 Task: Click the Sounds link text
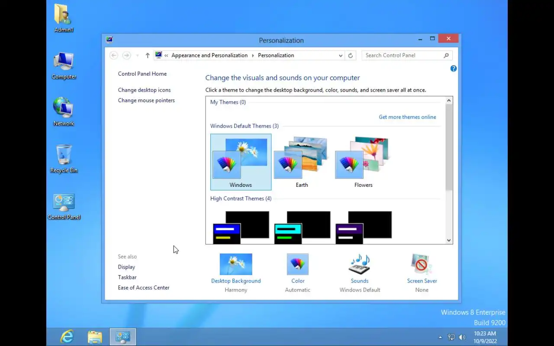pos(360,281)
